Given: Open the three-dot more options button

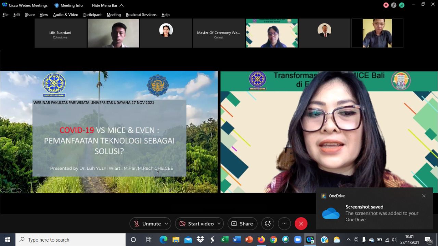Looking at the screenshot, I should click(x=284, y=223).
